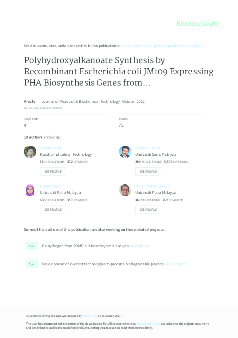Screen dimensions: 238x338
Task: Open View project for low cost technologies
Action: coord(175,264)
